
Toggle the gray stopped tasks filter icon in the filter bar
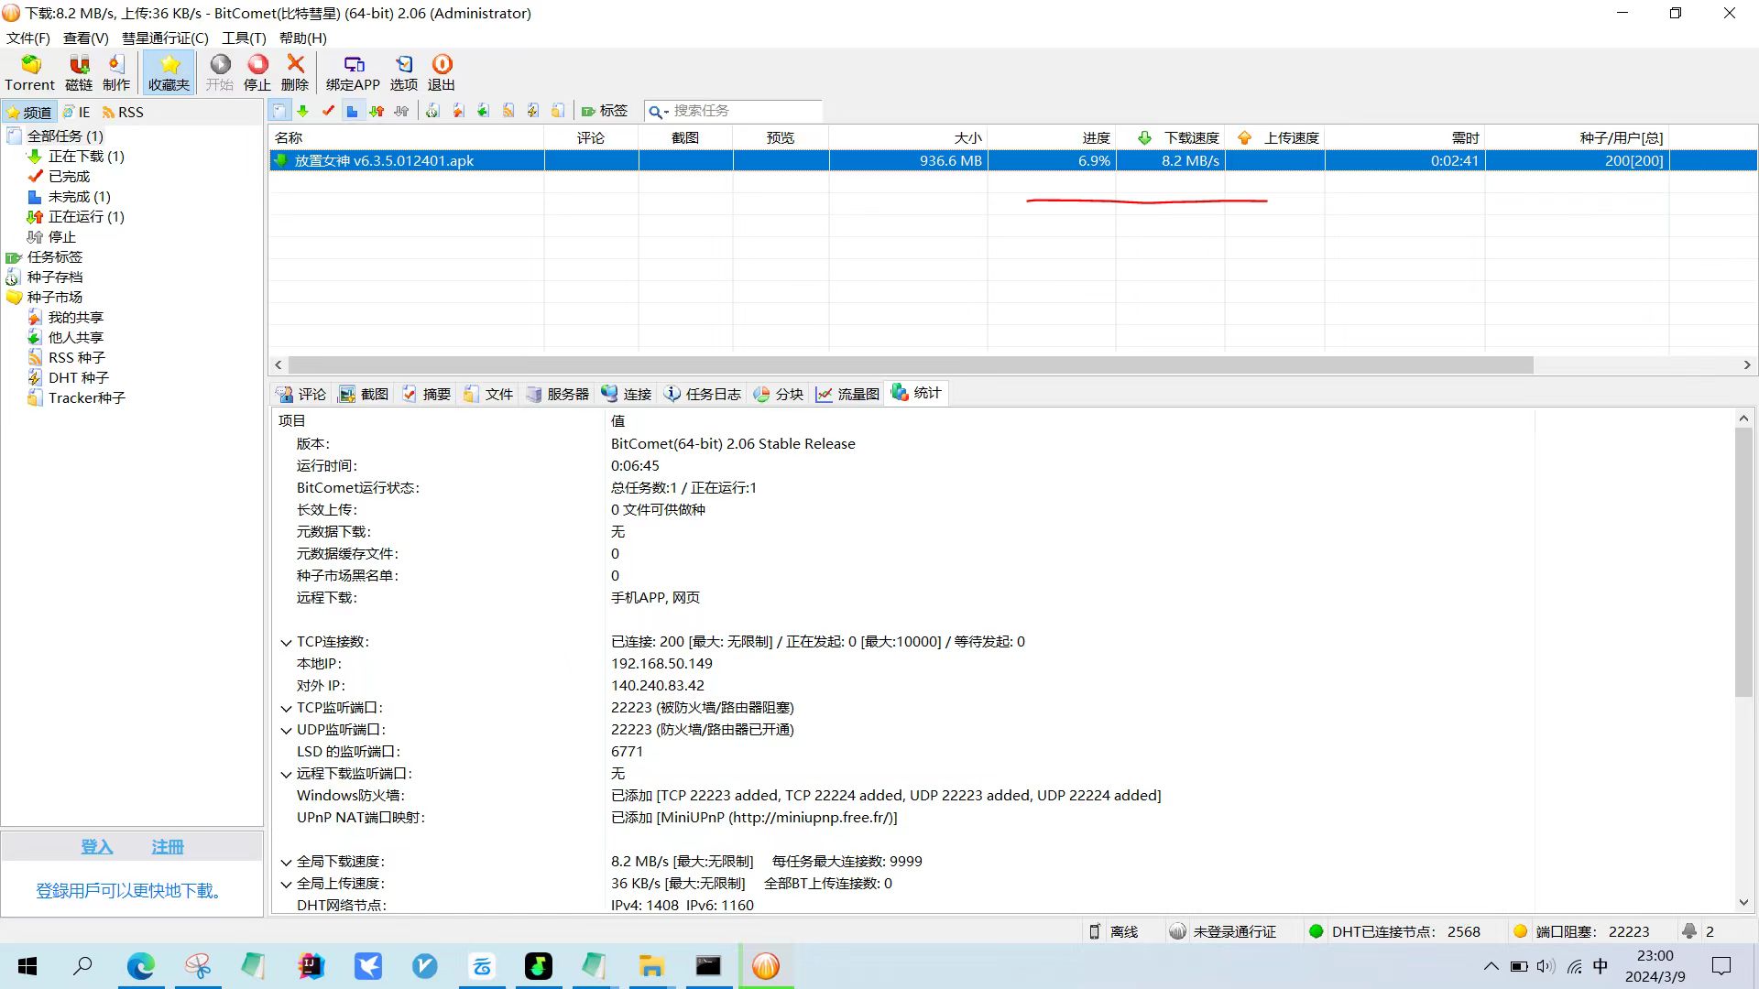click(x=401, y=111)
